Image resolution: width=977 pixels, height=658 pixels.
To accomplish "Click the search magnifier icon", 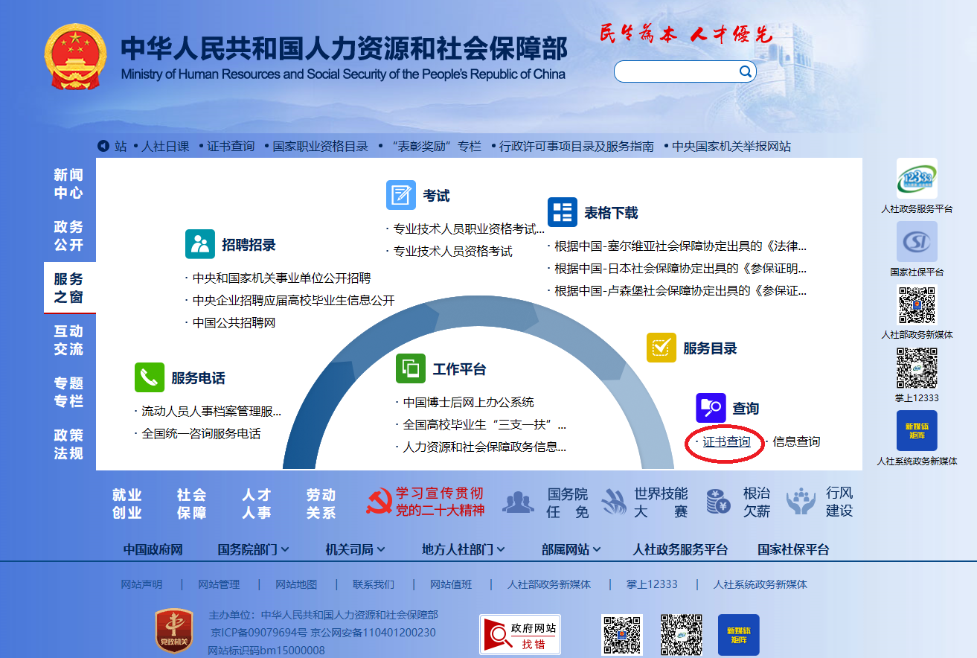I will [745, 71].
